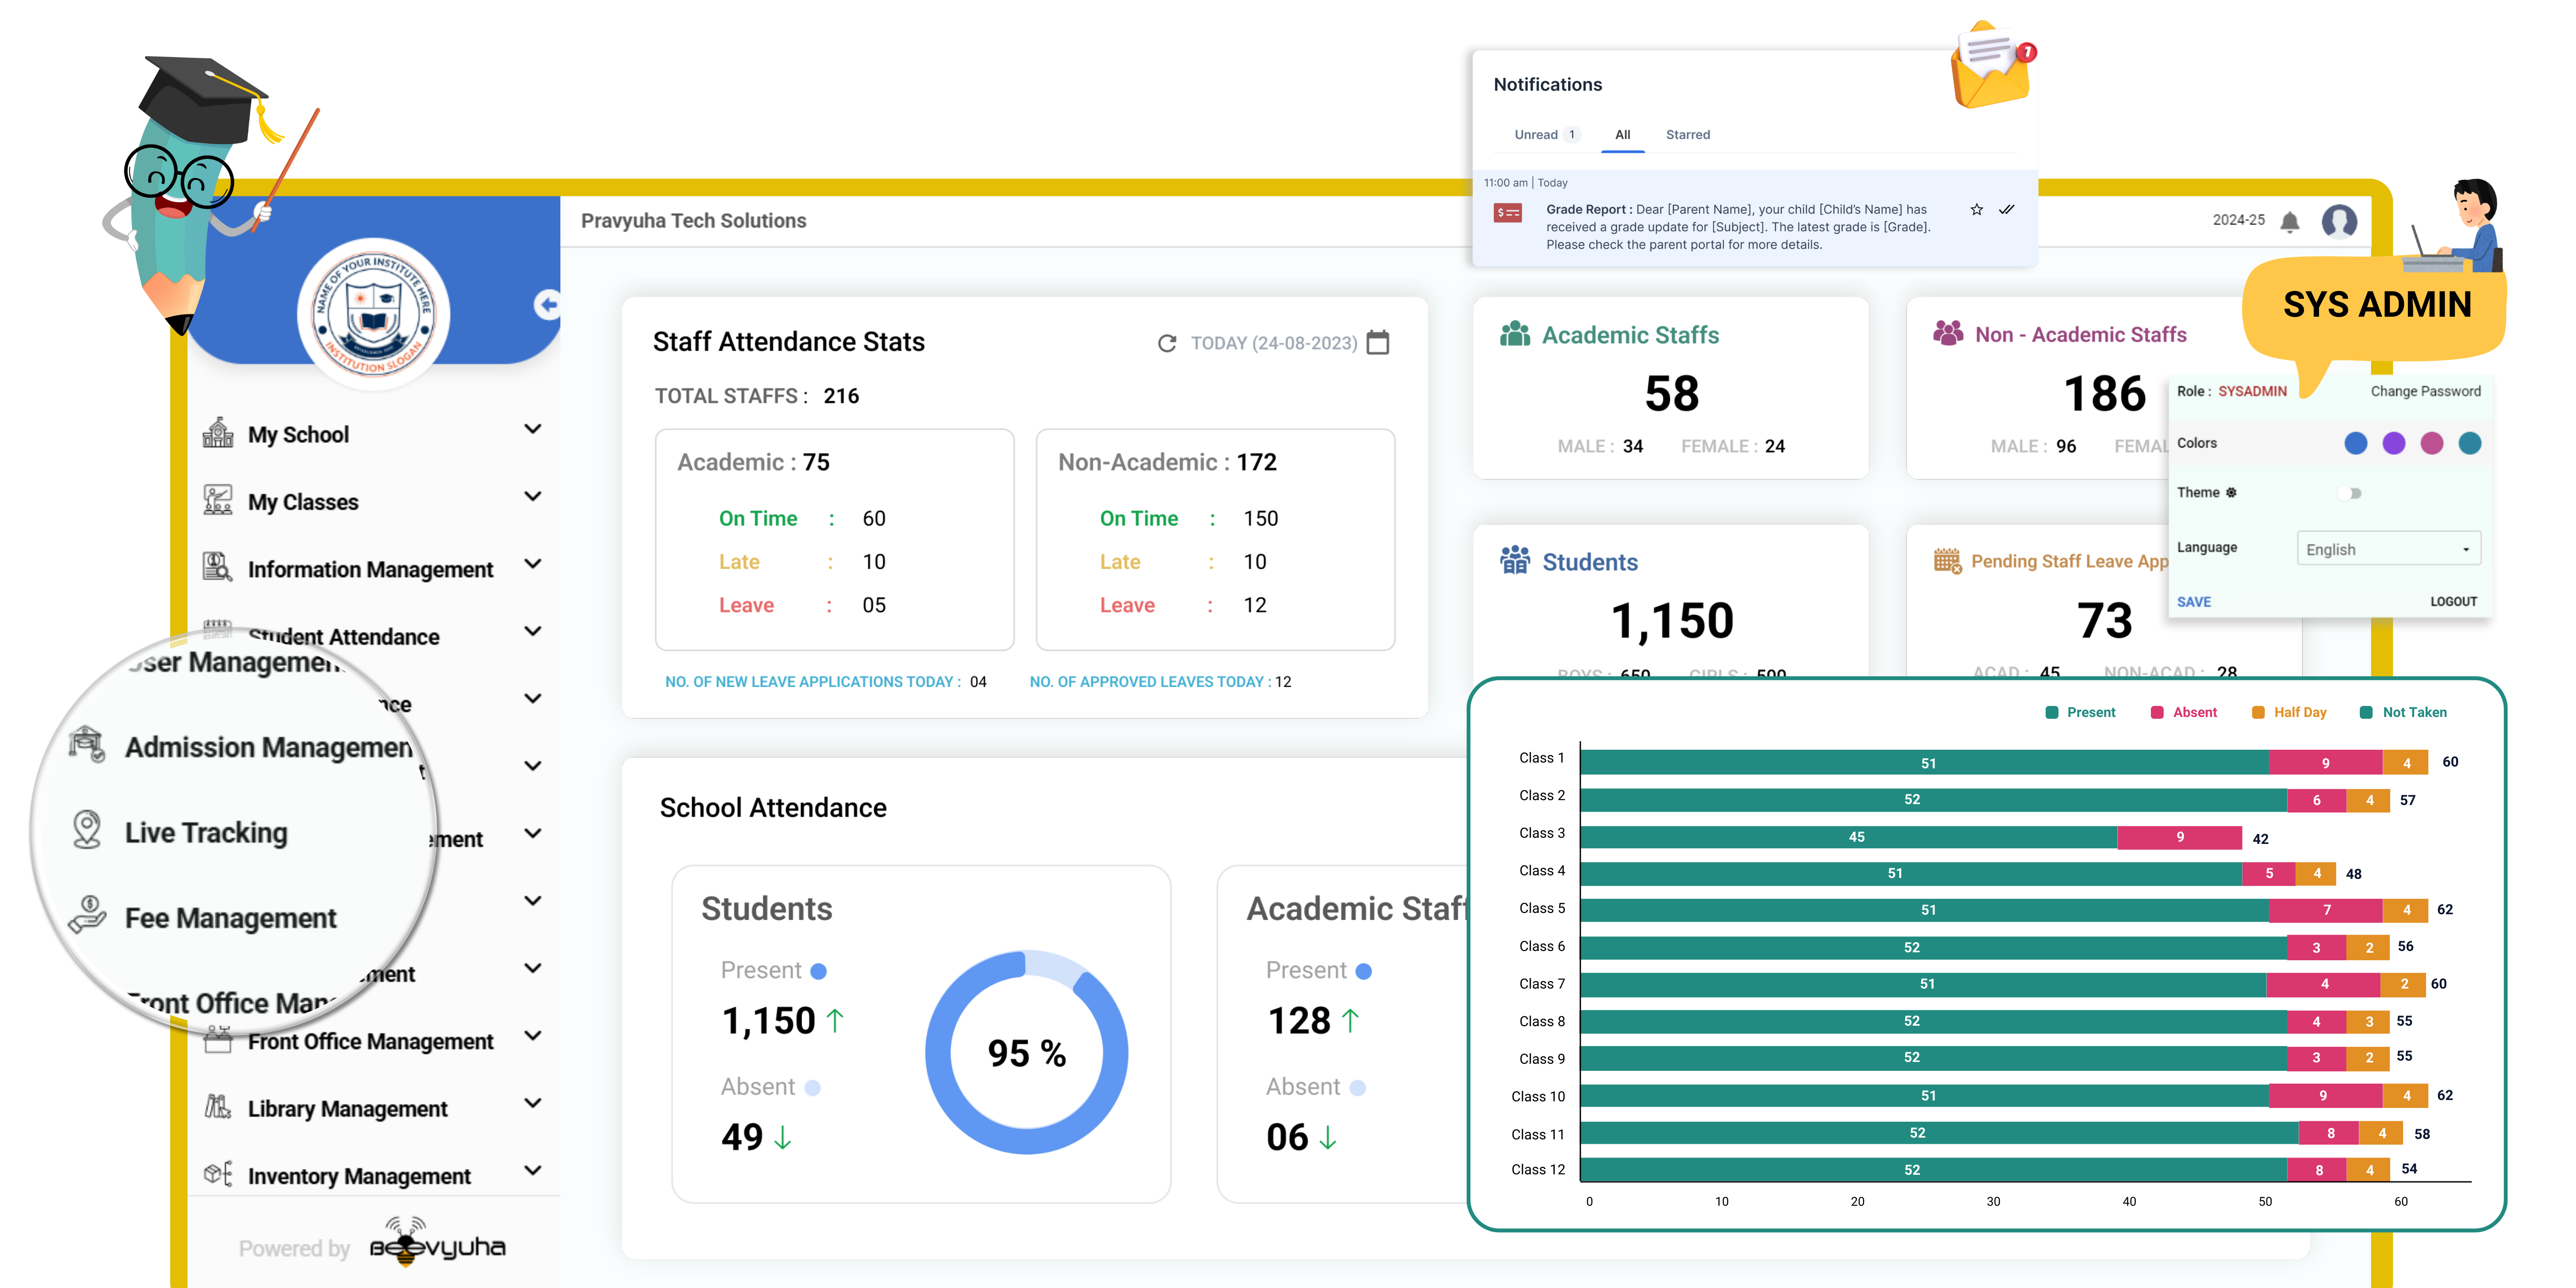
Task: Click the My Classes sidebar icon
Action: pos(217,500)
